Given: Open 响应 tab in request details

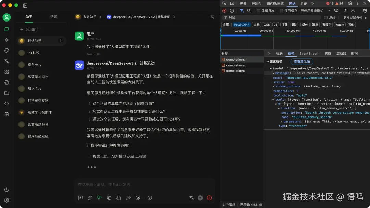Looking at the screenshot, I should tap(328, 53).
